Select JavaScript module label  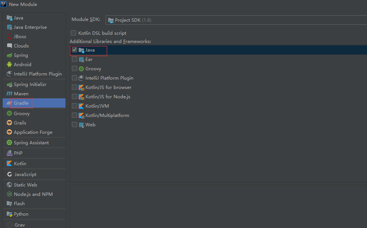[25, 175]
